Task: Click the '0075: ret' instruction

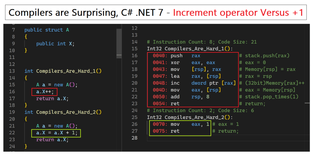Action: [x=166, y=131]
